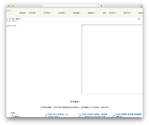The height and width of the screenshot is (126, 149).
Task: Advance to the next banner slide
Action: pyautogui.click(x=139, y=19)
